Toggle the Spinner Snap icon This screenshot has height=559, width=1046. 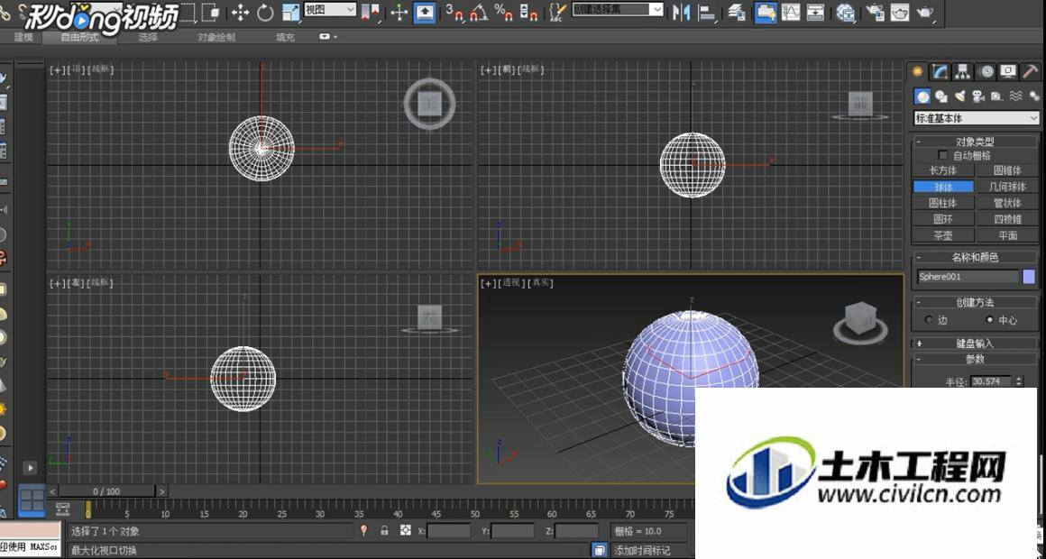pos(528,12)
